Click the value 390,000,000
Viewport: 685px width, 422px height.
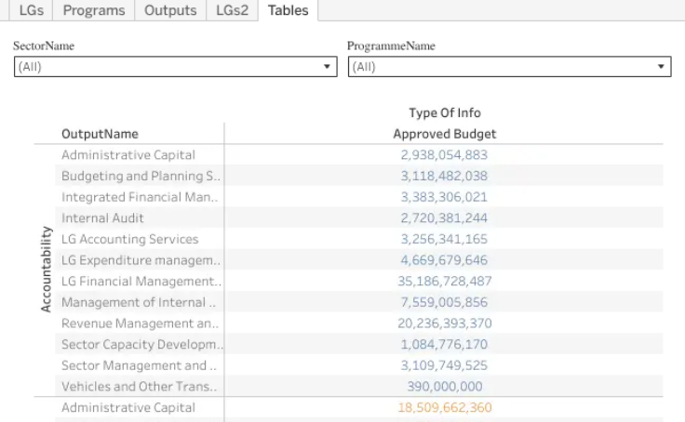(x=445, y=387)
